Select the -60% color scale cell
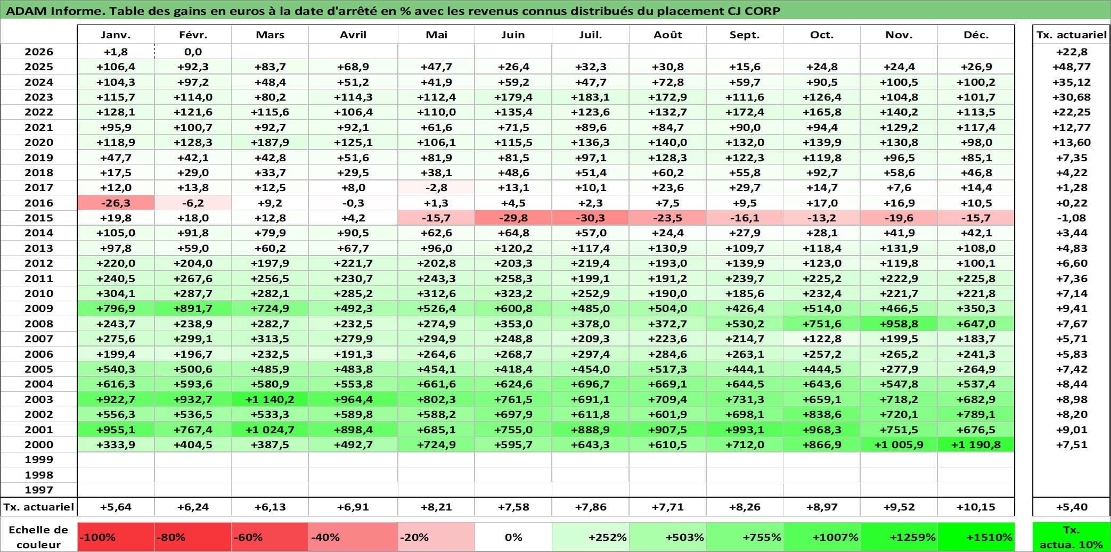The height and width of the screenshot is (552, 1111). pos(270,537)
